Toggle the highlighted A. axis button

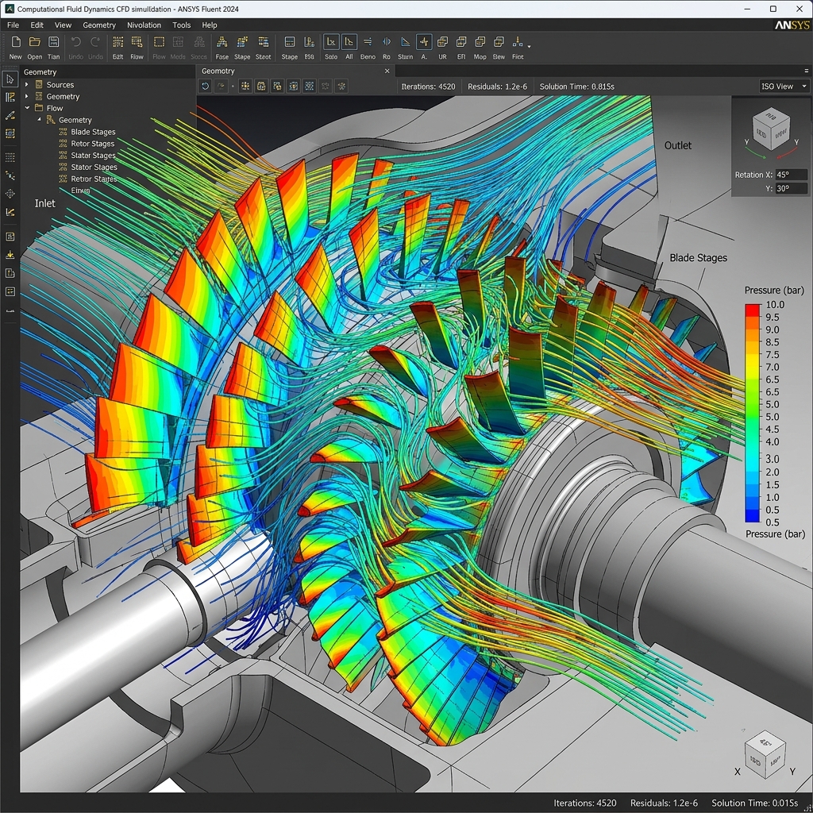coord(424,42)
